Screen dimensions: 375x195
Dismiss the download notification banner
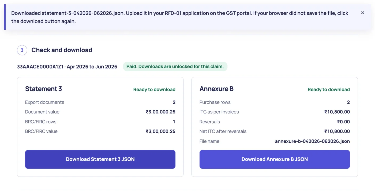click(362, 13)
